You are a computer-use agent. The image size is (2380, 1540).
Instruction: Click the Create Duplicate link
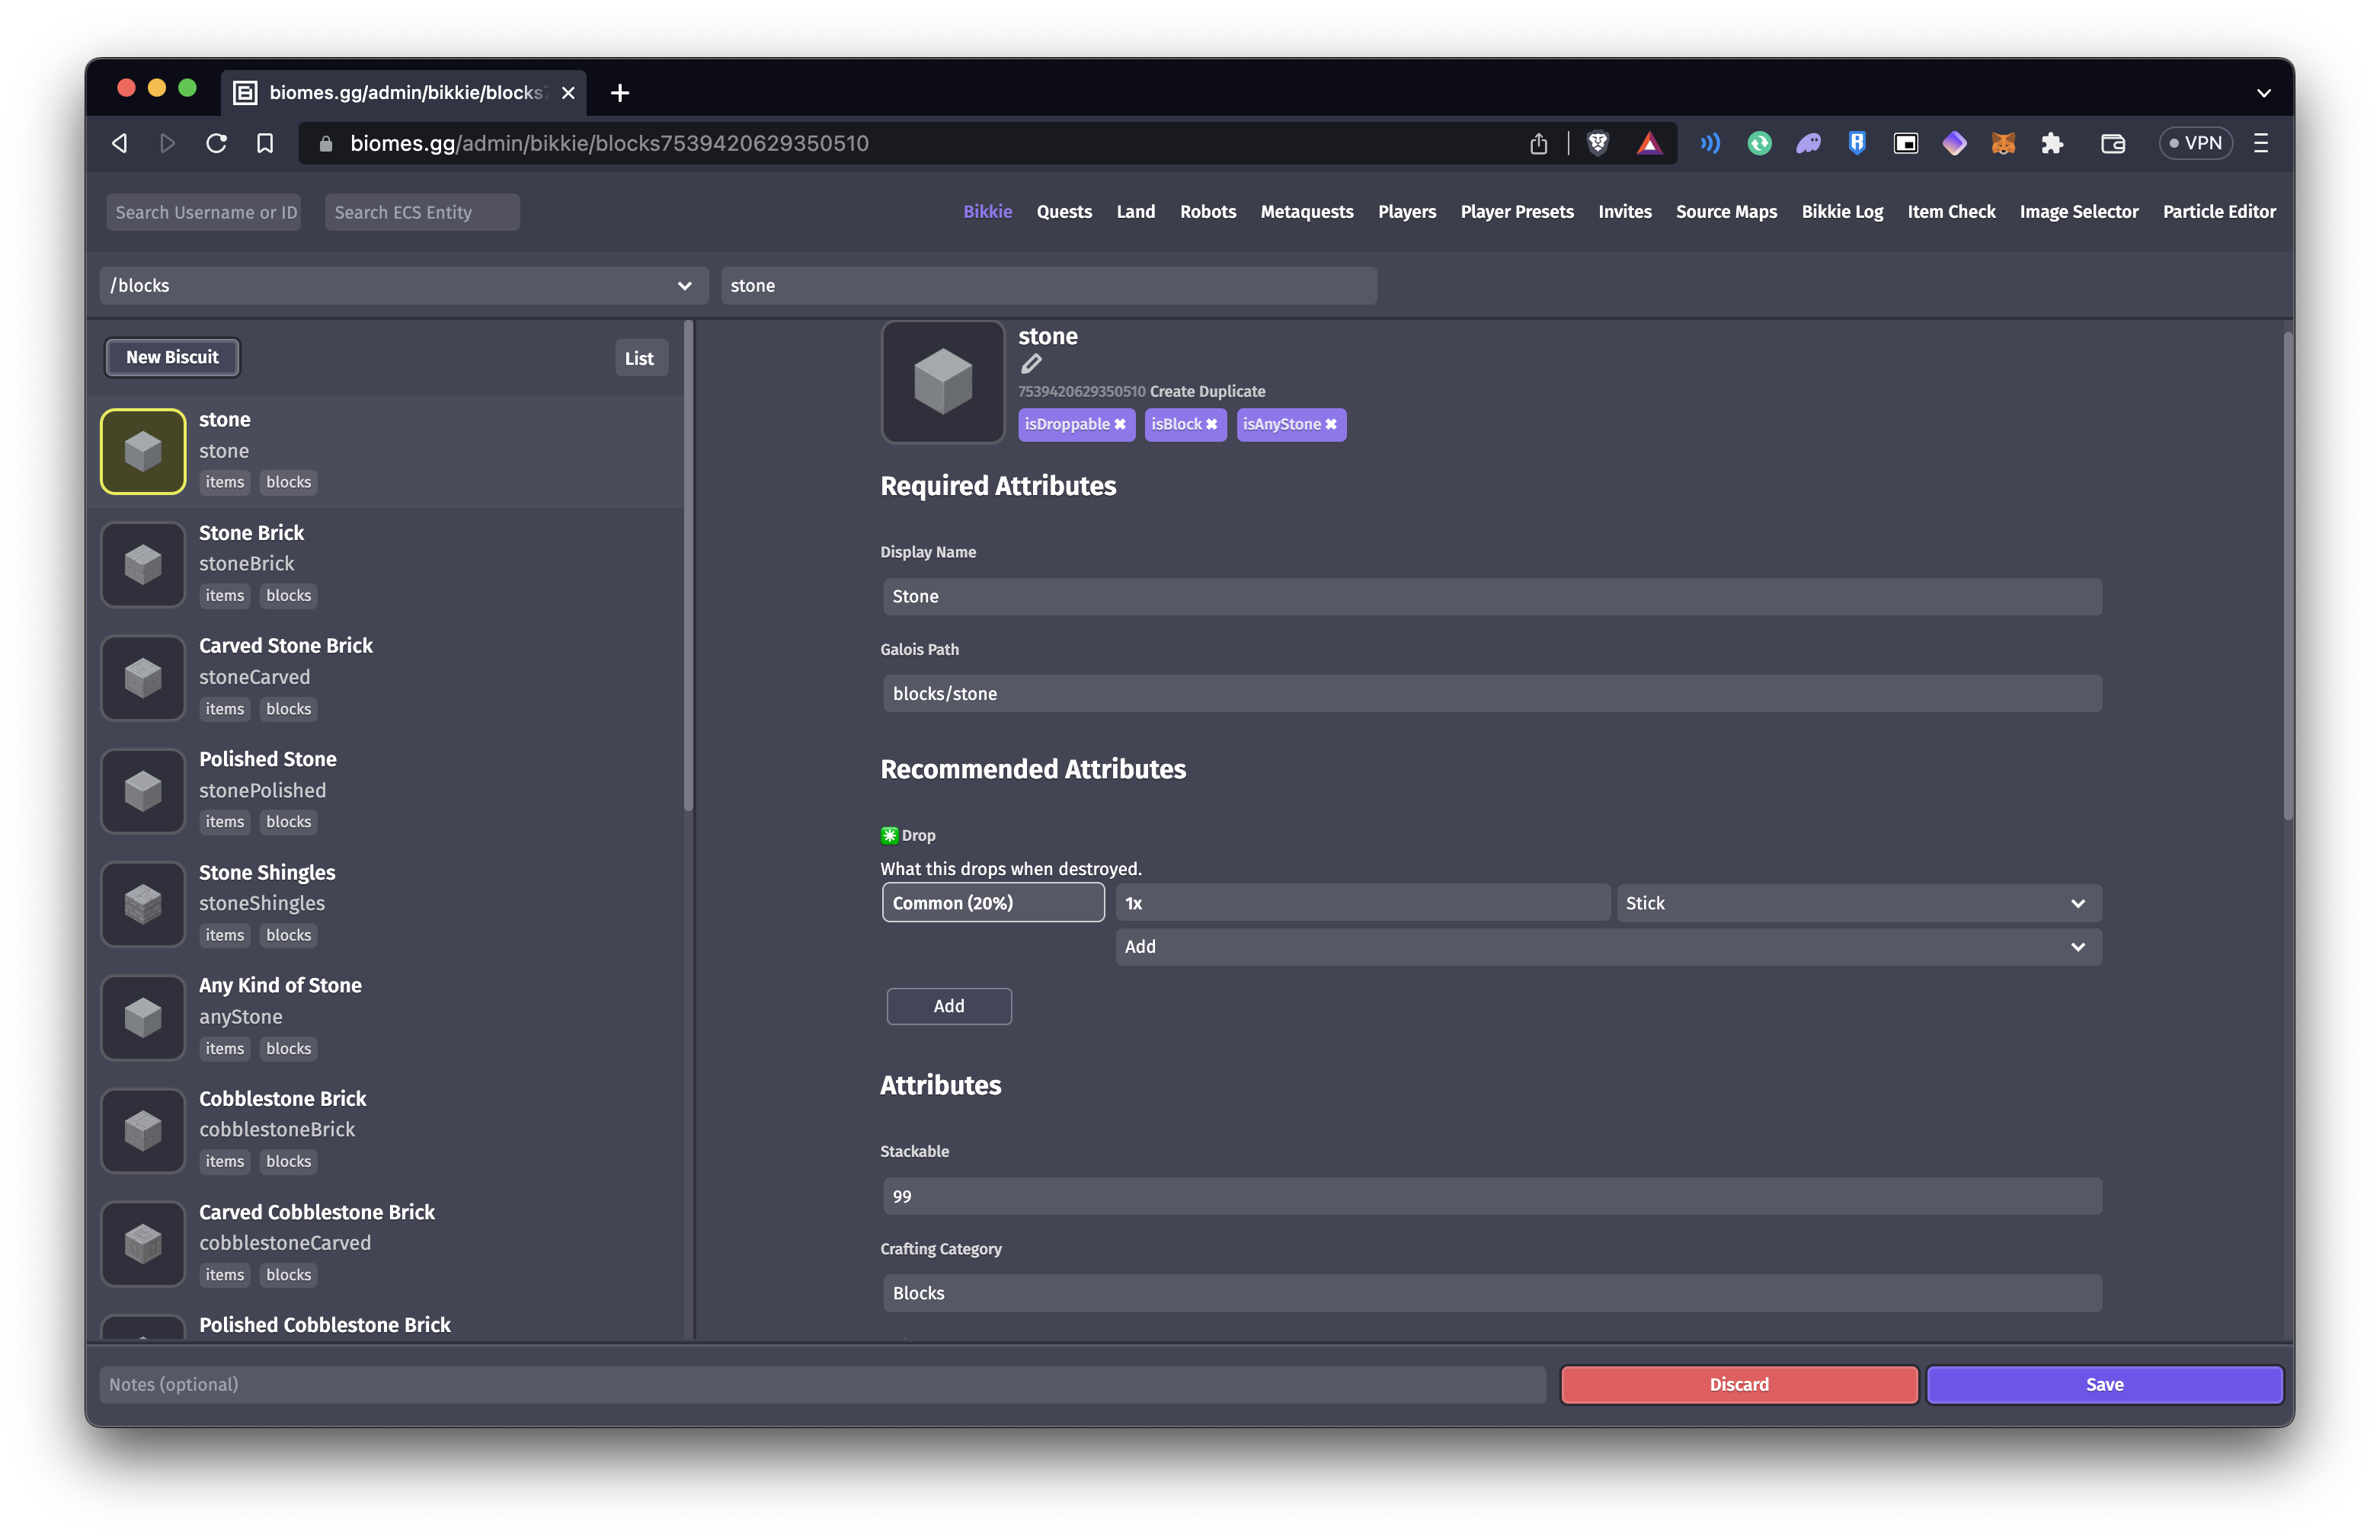pyautogui.click(x=1207, y=391)
